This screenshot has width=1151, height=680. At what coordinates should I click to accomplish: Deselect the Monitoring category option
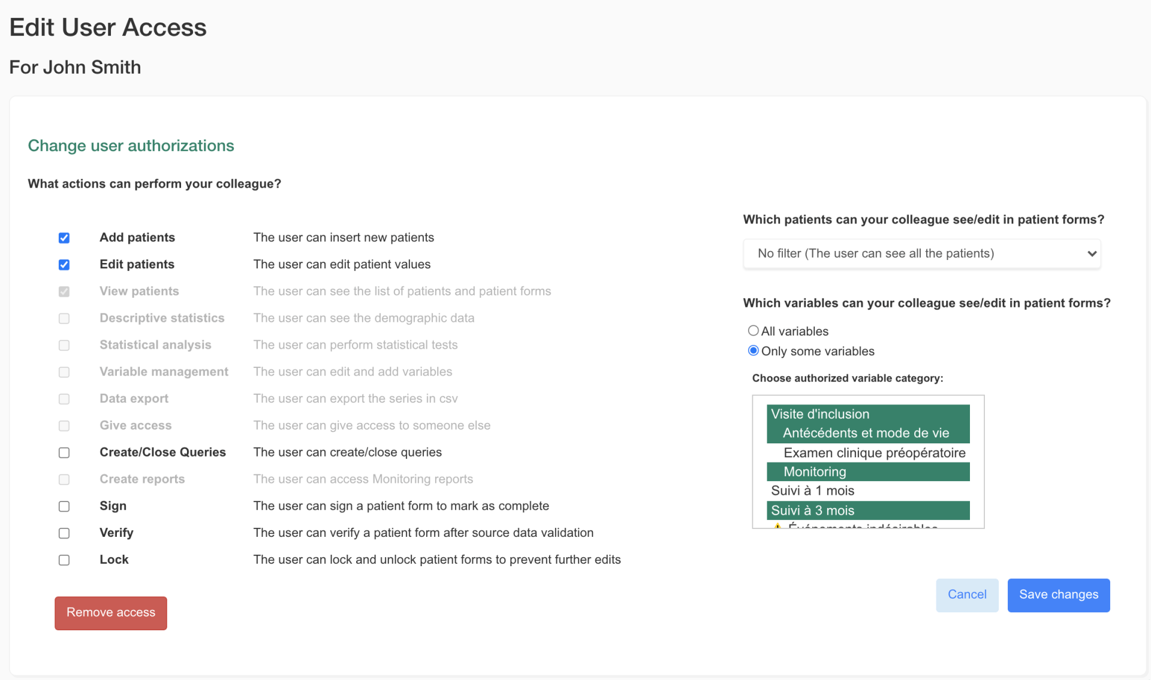867,472
